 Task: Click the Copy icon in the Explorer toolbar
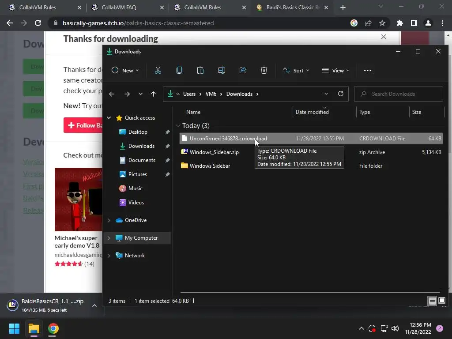pos(179,70)
